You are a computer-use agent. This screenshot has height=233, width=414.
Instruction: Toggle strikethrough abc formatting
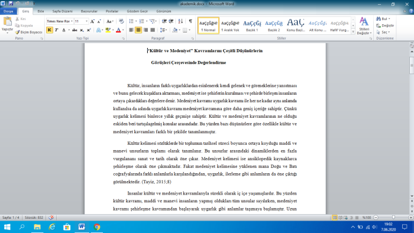(x=75, y=30)
